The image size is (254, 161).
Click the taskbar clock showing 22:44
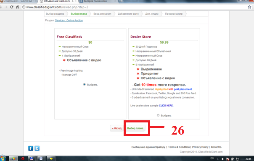[248, 159]
